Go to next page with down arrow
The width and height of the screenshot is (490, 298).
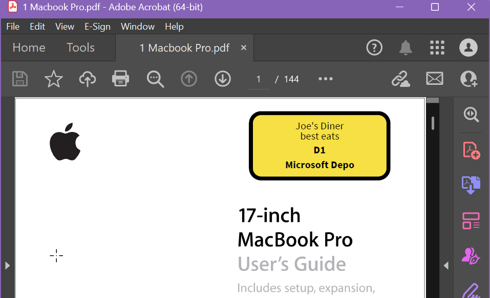pyautogui.click(x=223, y=79)
